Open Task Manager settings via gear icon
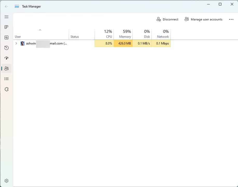Image resolution: width=238 pixels, height=187 pixels. click(x=6, y=181)
